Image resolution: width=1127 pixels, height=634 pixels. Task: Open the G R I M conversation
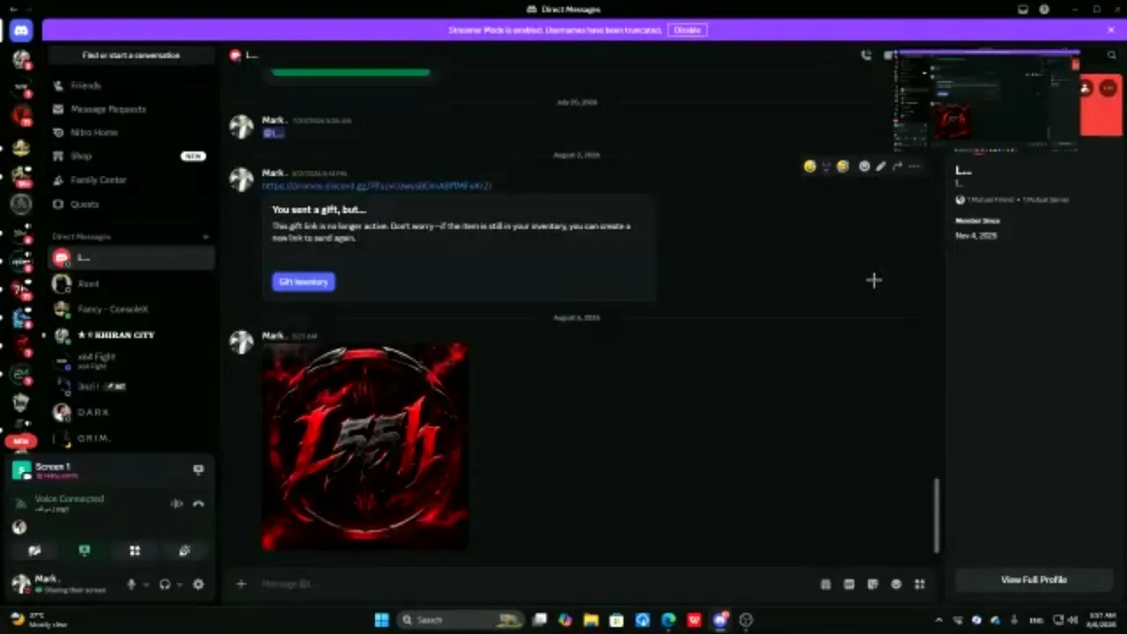(131, 438)
